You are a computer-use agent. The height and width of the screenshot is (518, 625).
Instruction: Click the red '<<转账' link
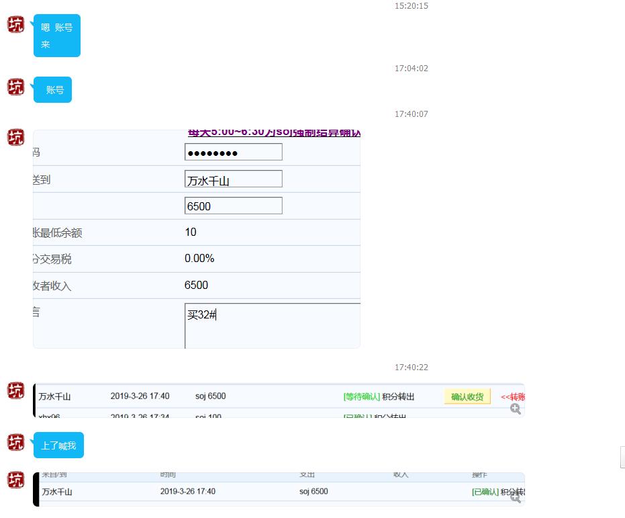coord(512,397)
